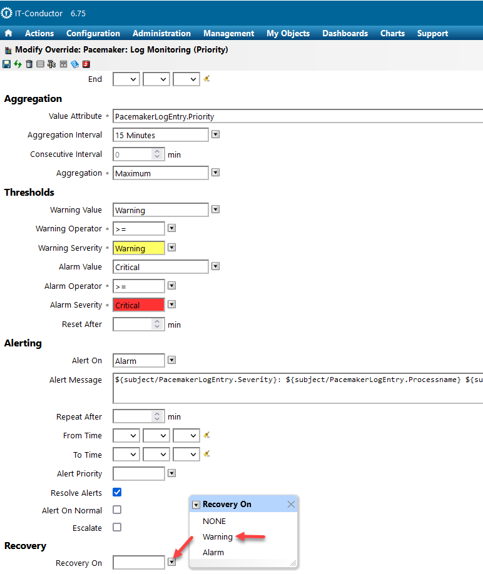
Task: Clear the End time with broom icon
Action: [206, 79]
